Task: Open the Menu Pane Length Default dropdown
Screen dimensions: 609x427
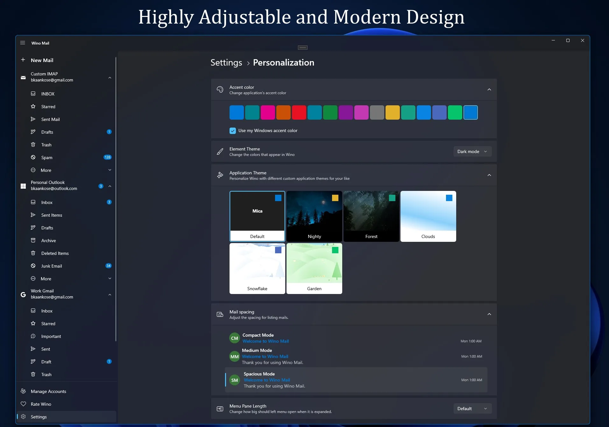Action: 472,409
